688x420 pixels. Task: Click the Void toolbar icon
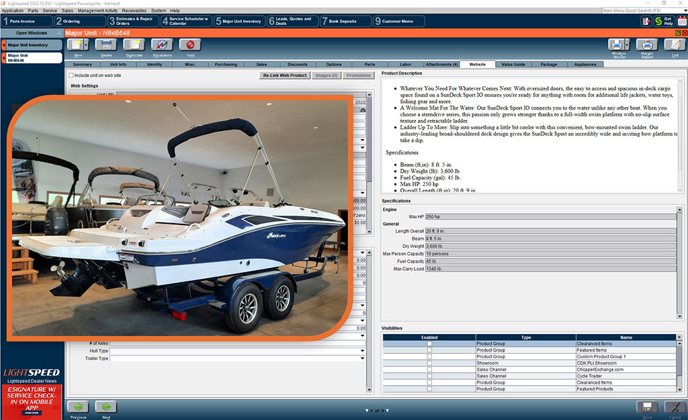(190, 45)
